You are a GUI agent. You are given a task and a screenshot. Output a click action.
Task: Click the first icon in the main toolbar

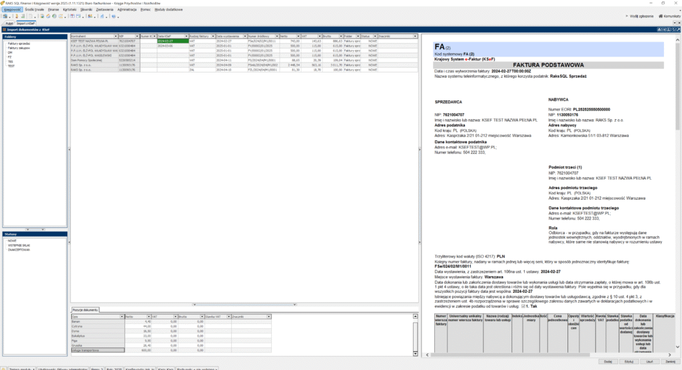(4, 15)
